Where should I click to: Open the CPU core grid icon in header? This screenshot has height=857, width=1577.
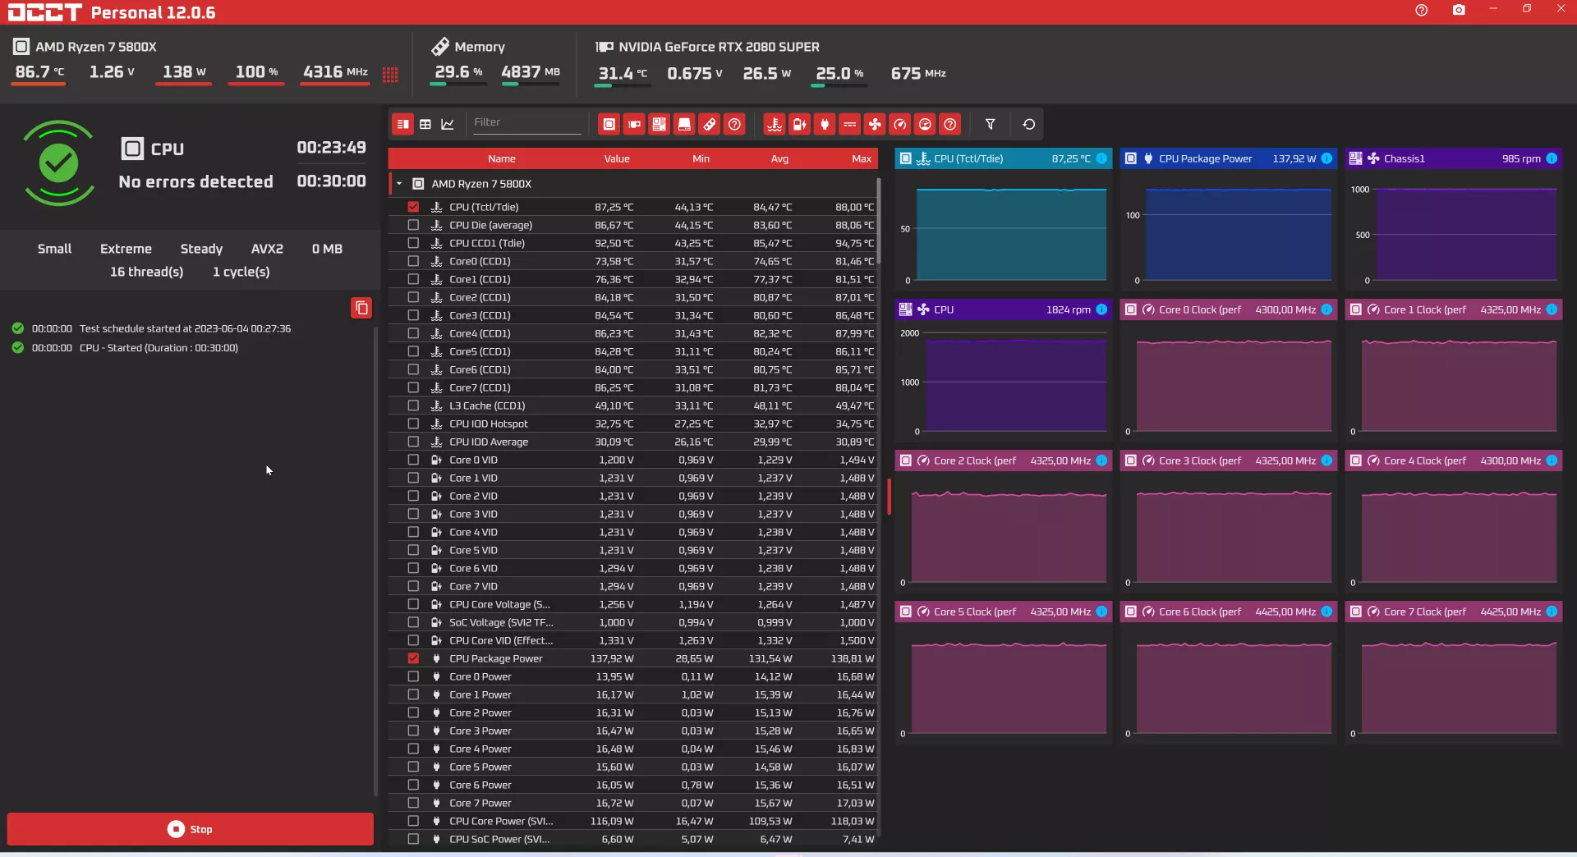click(x=390, y=75)
